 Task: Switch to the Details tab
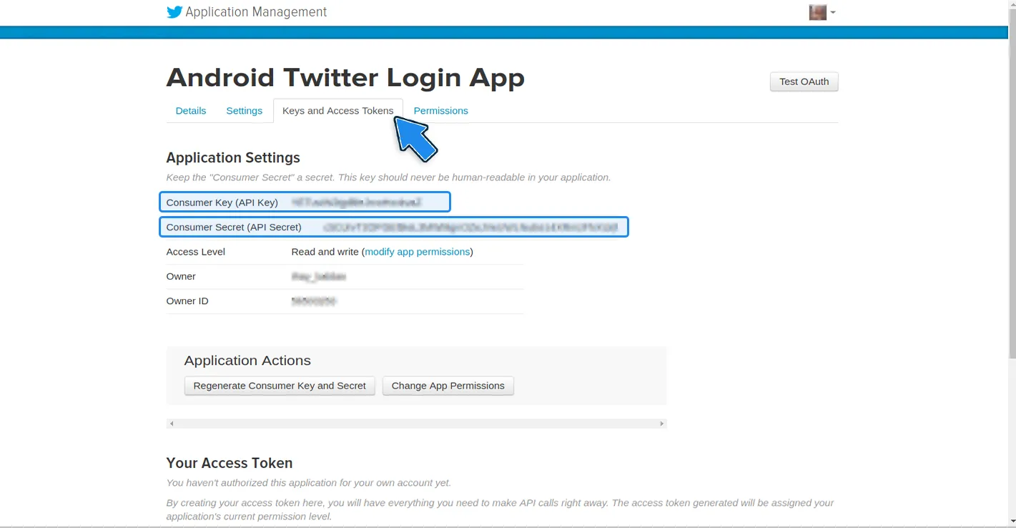(x=191, y=111)
